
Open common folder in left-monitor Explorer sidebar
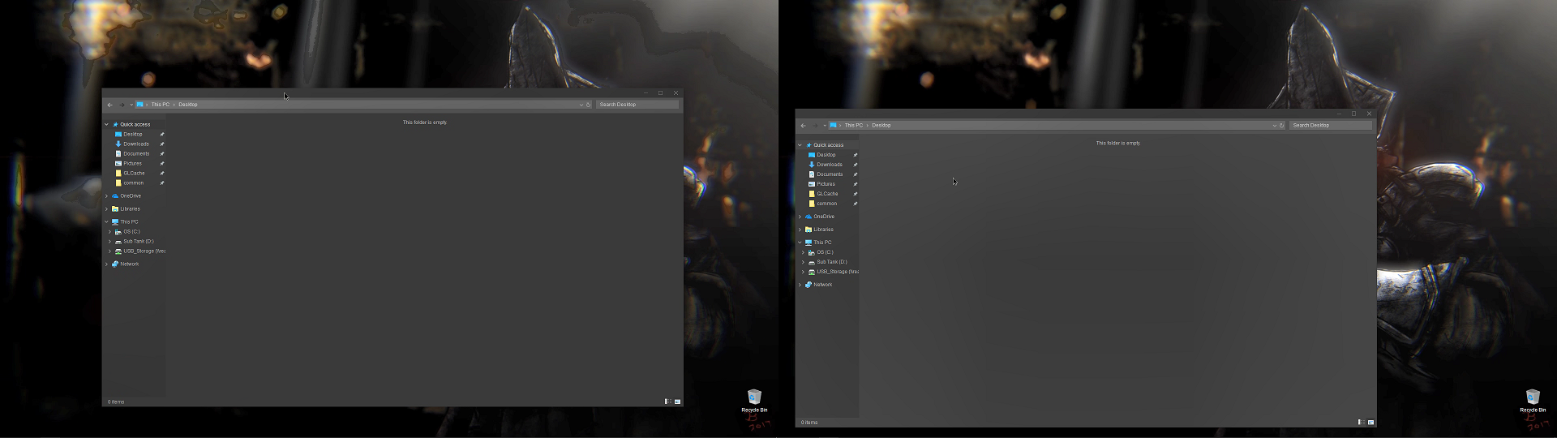(133, 182)
